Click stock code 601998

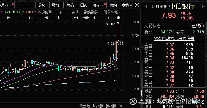[x=160, y=6]
